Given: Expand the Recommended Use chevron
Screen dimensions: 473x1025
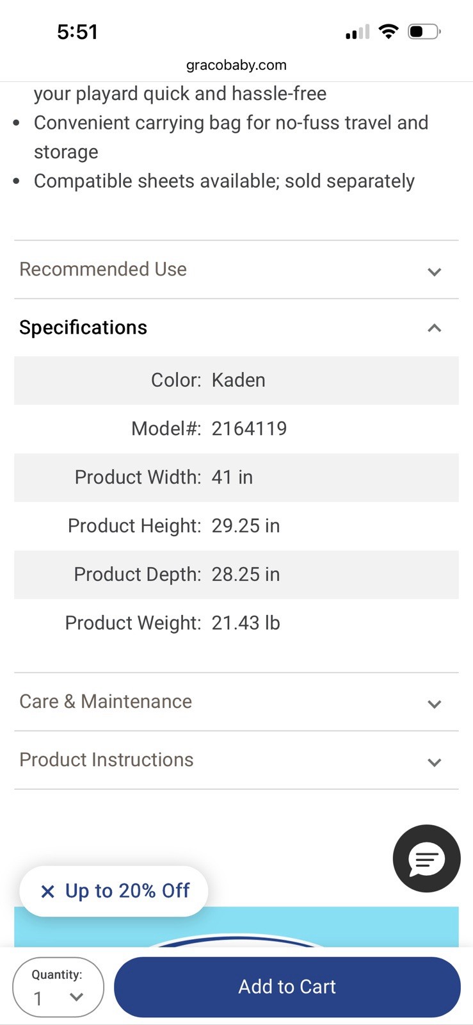Looking at the screenshot, I should pos(435,272).
